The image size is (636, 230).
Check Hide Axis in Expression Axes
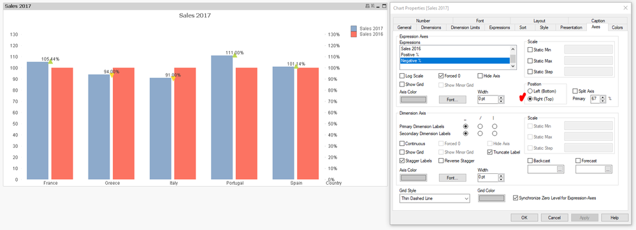tap(481, 76)
